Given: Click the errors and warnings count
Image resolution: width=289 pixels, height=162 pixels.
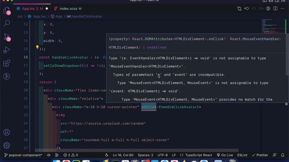Looking at the screenshot, I should [71, 155].
